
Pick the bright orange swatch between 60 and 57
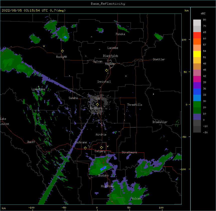point(197,41)
